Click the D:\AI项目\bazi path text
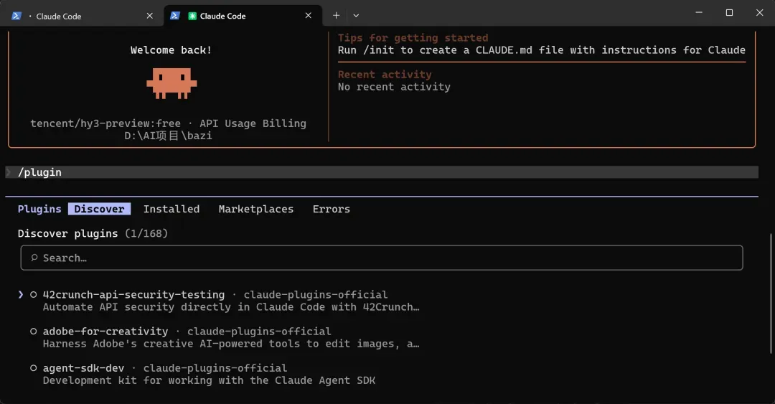 (168, 136)
